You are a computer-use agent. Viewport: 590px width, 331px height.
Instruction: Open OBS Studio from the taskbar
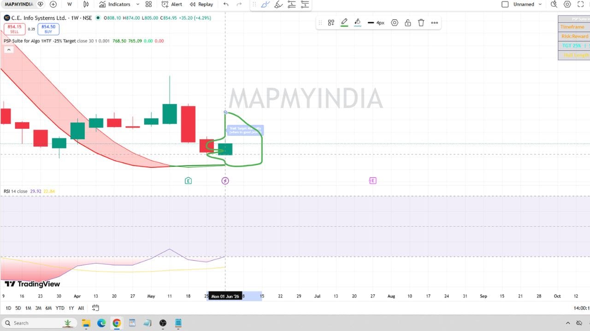163,323
